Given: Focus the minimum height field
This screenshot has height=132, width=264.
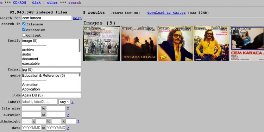Looking at the screenshot, I should point(41,121).
